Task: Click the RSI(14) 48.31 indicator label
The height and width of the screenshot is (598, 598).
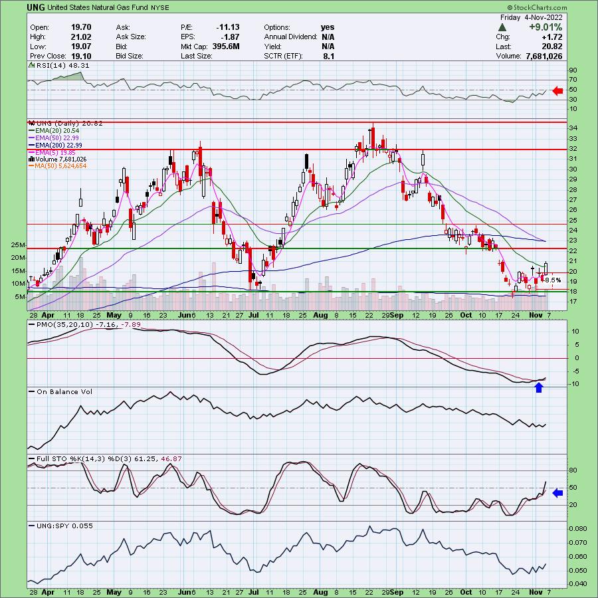Action: [62, 66]
